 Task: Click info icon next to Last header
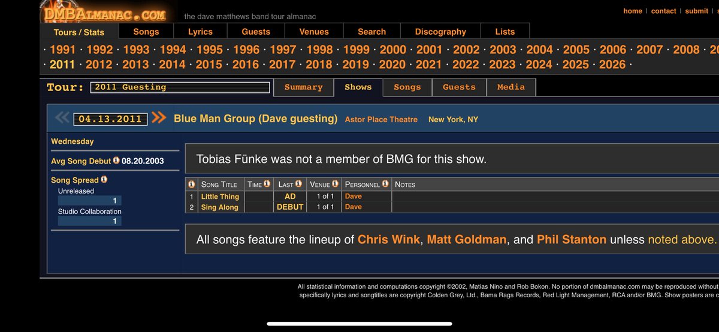(298, 184)
